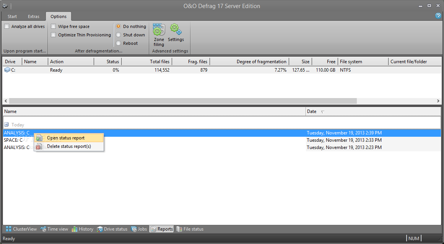Click the Options ribbon tab

pyautogui.click(x=59, y=16)
